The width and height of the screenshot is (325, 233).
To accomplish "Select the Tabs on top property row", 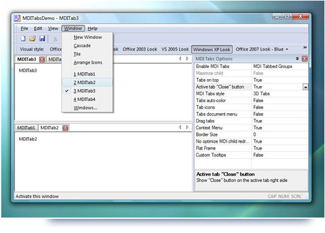I will [251, 80].
